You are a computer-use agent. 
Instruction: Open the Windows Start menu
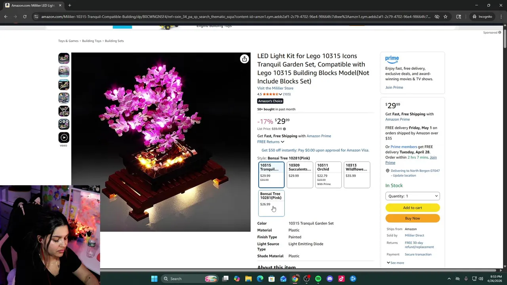click(154, 279)
